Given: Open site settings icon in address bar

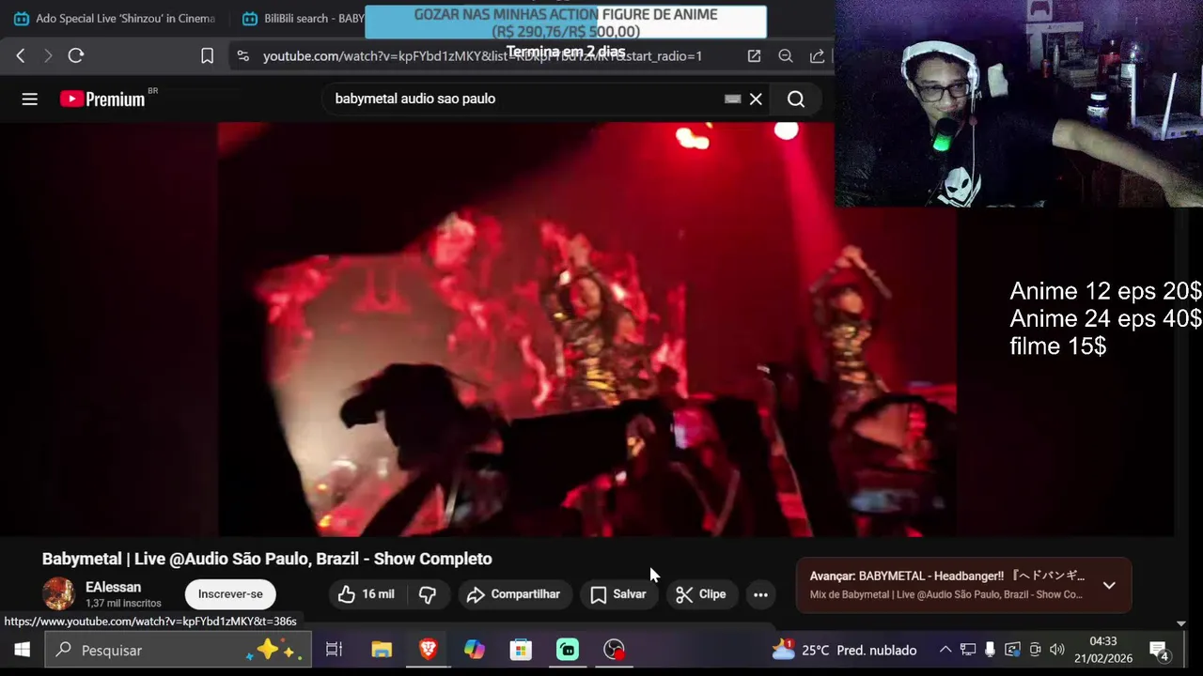Looking at the screenshot, I should tap(243, 56).
